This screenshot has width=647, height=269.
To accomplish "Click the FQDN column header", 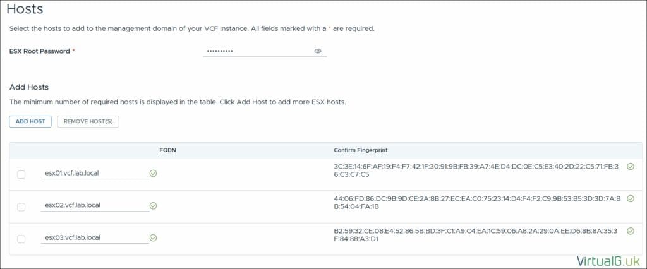I will pyautogui.click(x=169, y=150).
